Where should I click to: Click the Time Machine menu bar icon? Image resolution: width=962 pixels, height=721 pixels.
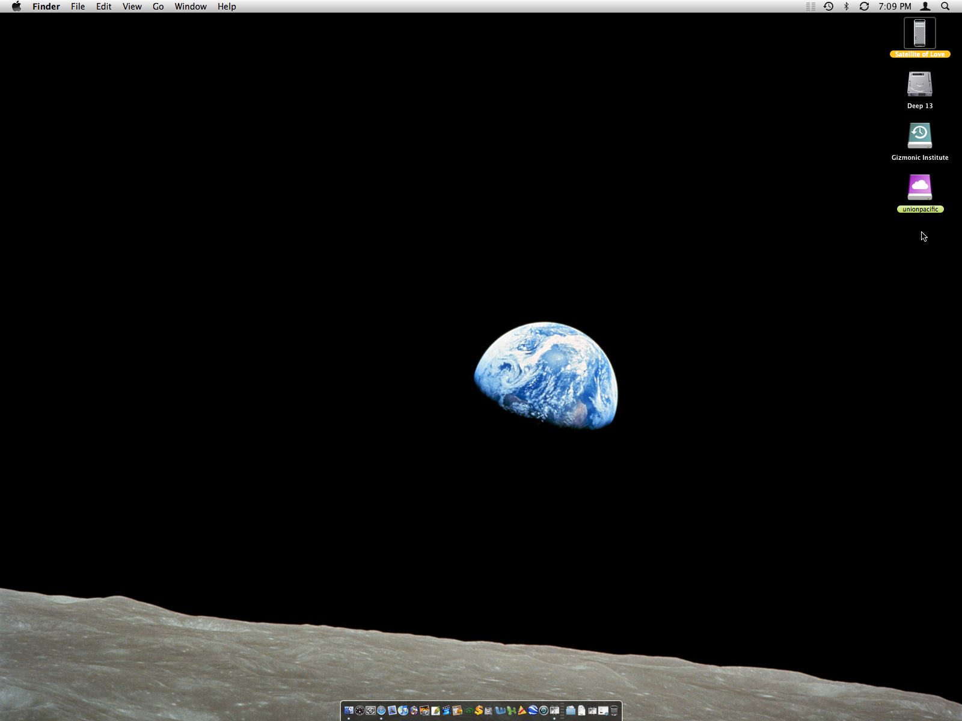tap(829, 6)
